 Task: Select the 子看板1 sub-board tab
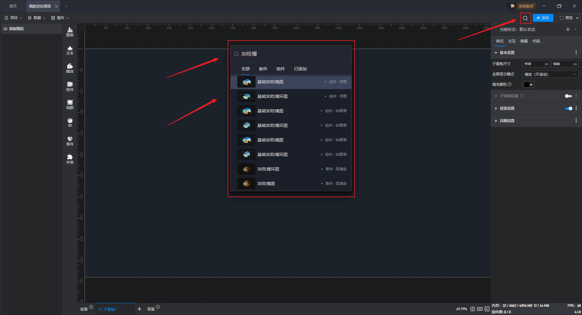pos(115,309)
